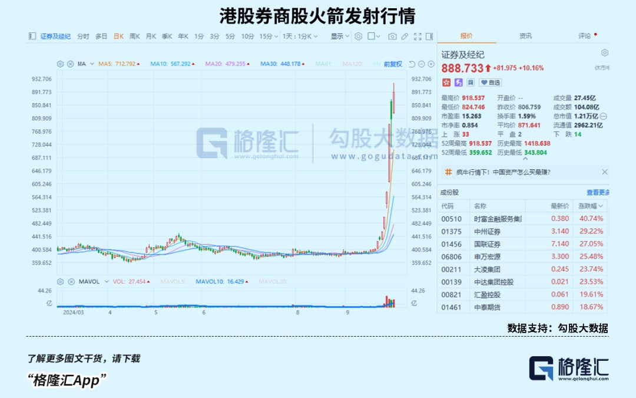This screenshot has height=398, width=636.
Task: Open MAVOL indicator settings gear
Action: point(61,281)
